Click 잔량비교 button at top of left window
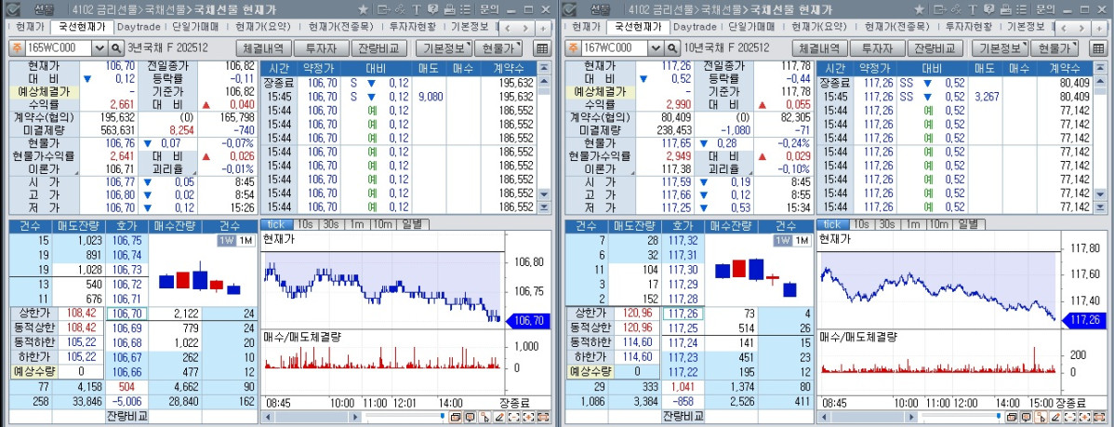 click(379, 48)
